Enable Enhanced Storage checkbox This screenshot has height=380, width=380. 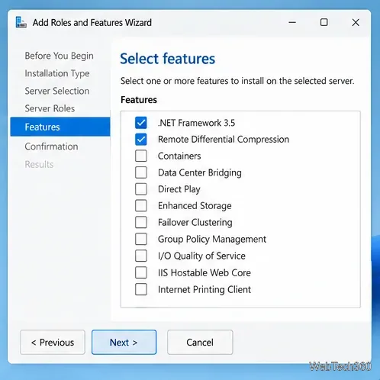[141, 205]
